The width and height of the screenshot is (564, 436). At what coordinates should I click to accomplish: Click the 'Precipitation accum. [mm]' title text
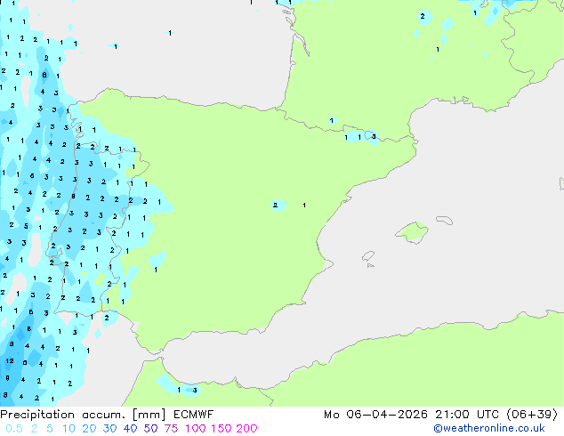point(83,415)
